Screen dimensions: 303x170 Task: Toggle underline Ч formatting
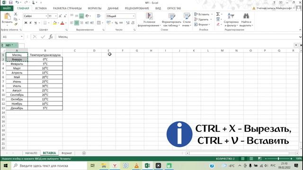pyautogui.click(x=36, y=23)
